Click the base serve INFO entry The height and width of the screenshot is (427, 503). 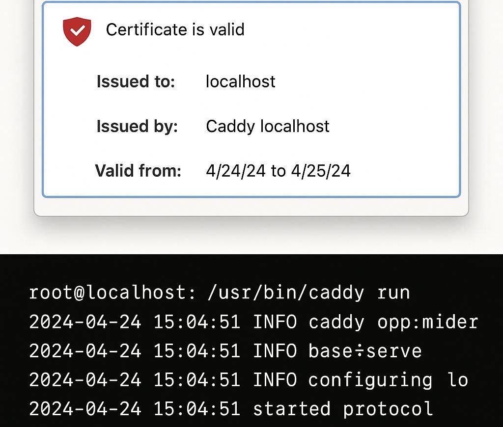pos(225,351)
